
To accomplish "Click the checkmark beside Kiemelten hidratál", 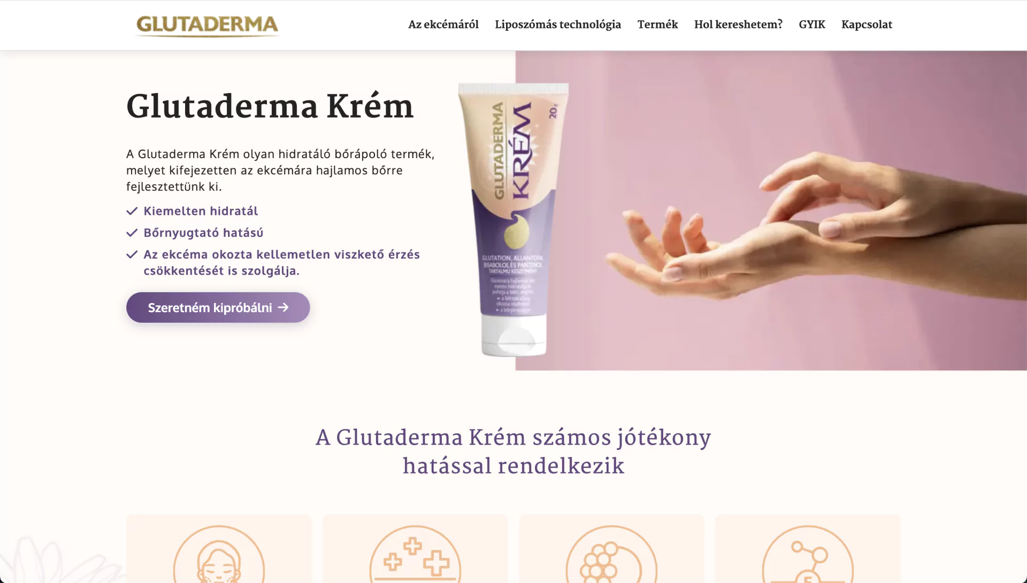I will [x=132, y=211].
